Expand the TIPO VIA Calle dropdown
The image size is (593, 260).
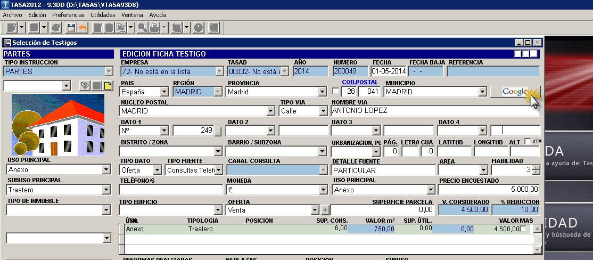323,111
